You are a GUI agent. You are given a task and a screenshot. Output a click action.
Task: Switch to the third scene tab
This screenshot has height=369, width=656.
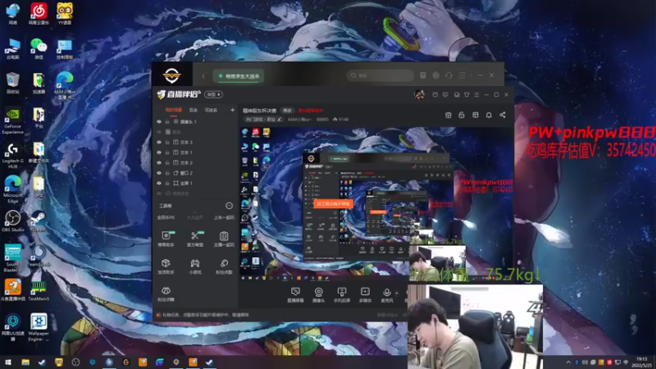212,110
